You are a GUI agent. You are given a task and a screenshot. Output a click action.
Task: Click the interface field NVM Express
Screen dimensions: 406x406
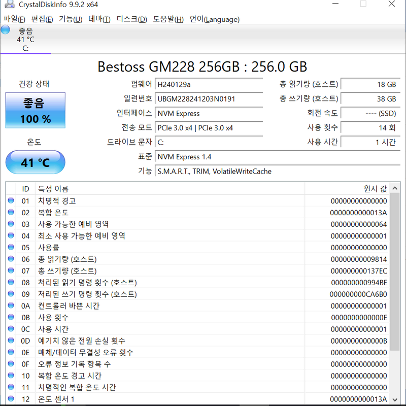209,113
